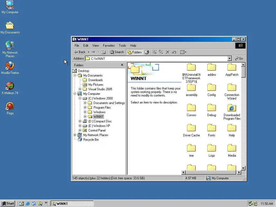This screenshot has height=207, width=276.
Task: Select Downloads in the folder tree
Action: (96, 80)
